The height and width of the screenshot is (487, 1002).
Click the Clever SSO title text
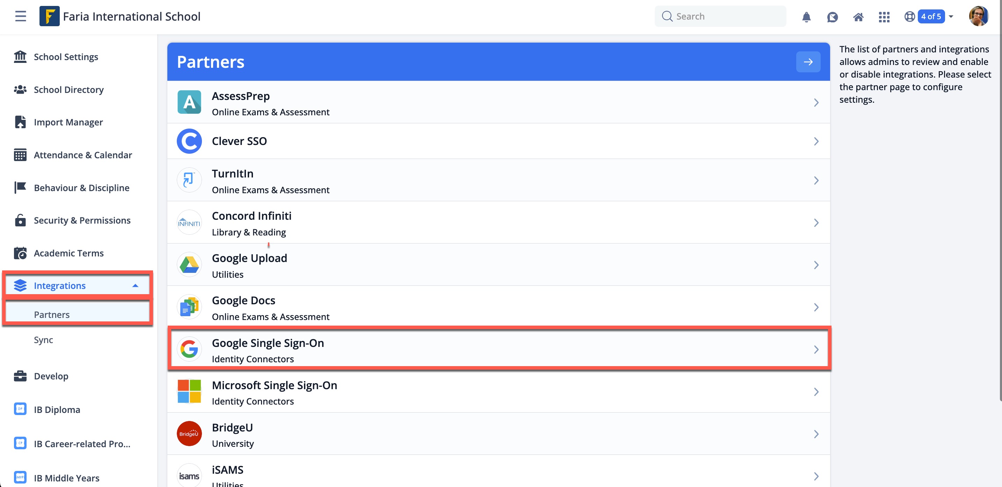(x=239, y=141)
